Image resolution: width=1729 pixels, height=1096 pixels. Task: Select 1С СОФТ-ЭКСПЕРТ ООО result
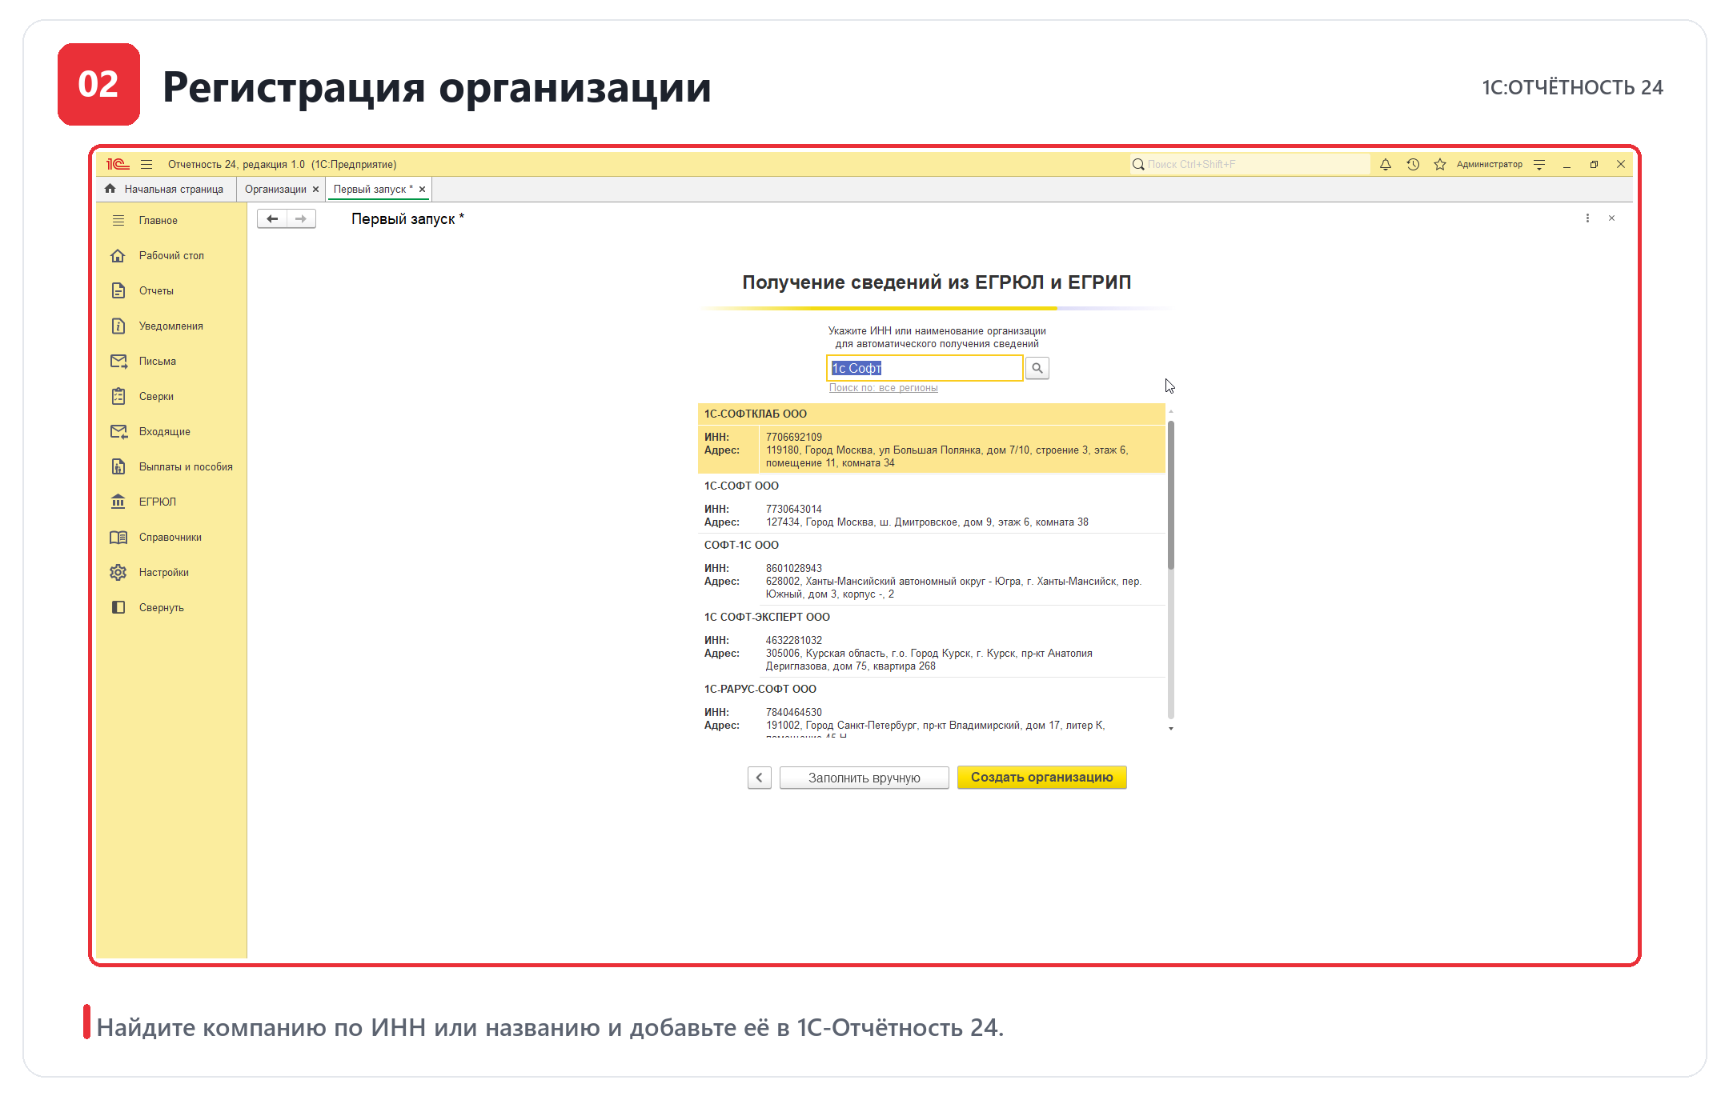point(932,642)
